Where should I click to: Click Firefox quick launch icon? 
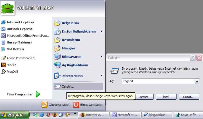[x=55, y=115]
